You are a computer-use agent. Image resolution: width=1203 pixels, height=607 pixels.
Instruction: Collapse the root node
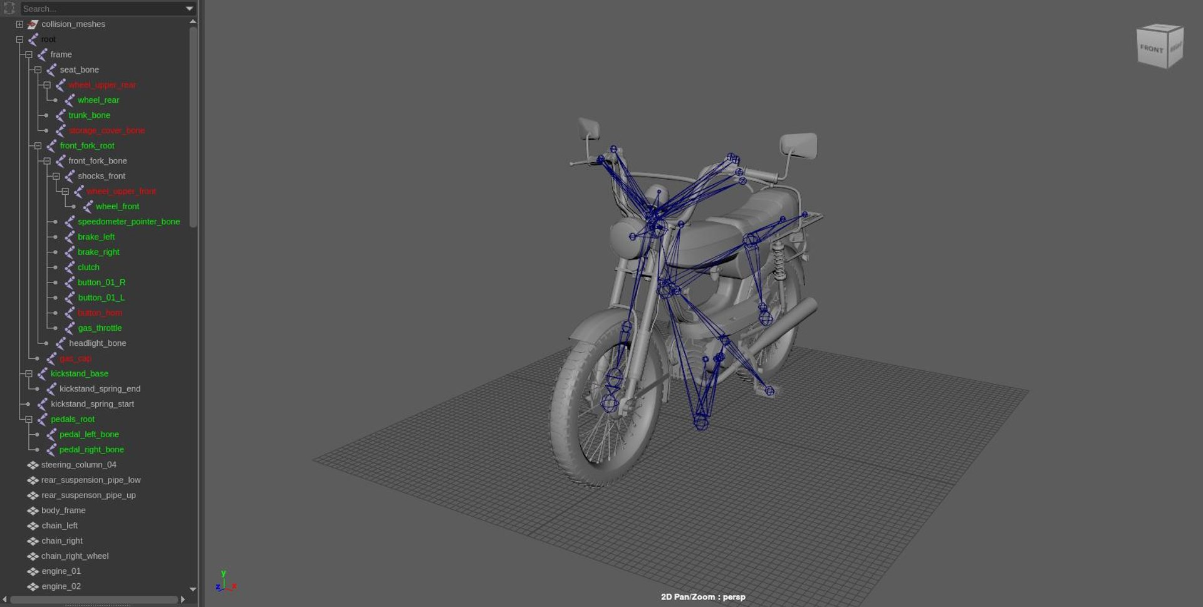pos(19,39)
